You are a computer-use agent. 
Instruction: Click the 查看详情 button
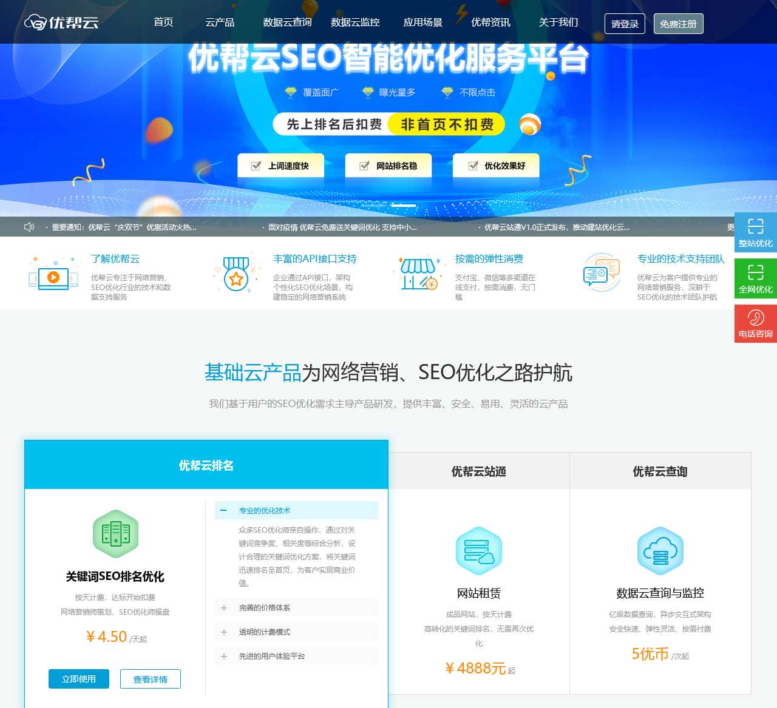pos(151,679)
